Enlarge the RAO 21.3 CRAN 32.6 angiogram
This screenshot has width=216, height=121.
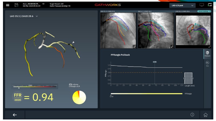pyautogui.click(x=134, y=46)
